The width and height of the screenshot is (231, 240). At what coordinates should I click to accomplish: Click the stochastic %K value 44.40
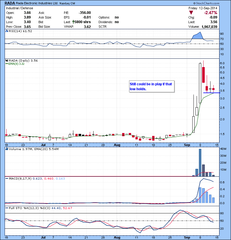coord(56,208)
